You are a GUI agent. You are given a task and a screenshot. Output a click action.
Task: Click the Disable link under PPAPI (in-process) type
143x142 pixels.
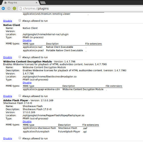coord(27,40)
